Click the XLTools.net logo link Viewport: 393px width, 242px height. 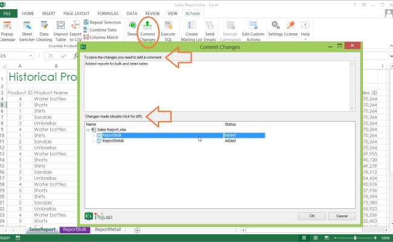click(x=99, y=217)
